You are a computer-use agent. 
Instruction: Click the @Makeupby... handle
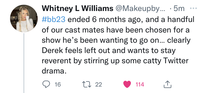click(x=140, y=9)
